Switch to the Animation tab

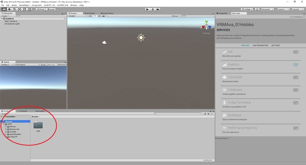tap(39, 111)
